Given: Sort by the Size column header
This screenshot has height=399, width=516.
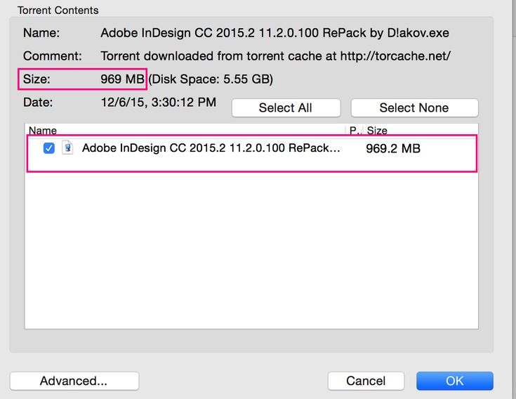Looking at the screenshot, I should pyautogui.click(x=377, y=131).
